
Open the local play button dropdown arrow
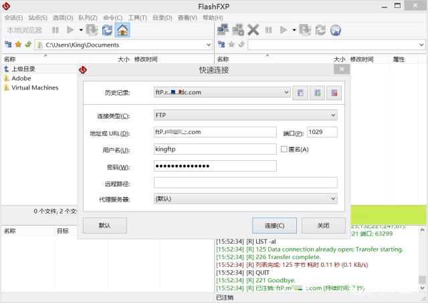pos(81,30)
